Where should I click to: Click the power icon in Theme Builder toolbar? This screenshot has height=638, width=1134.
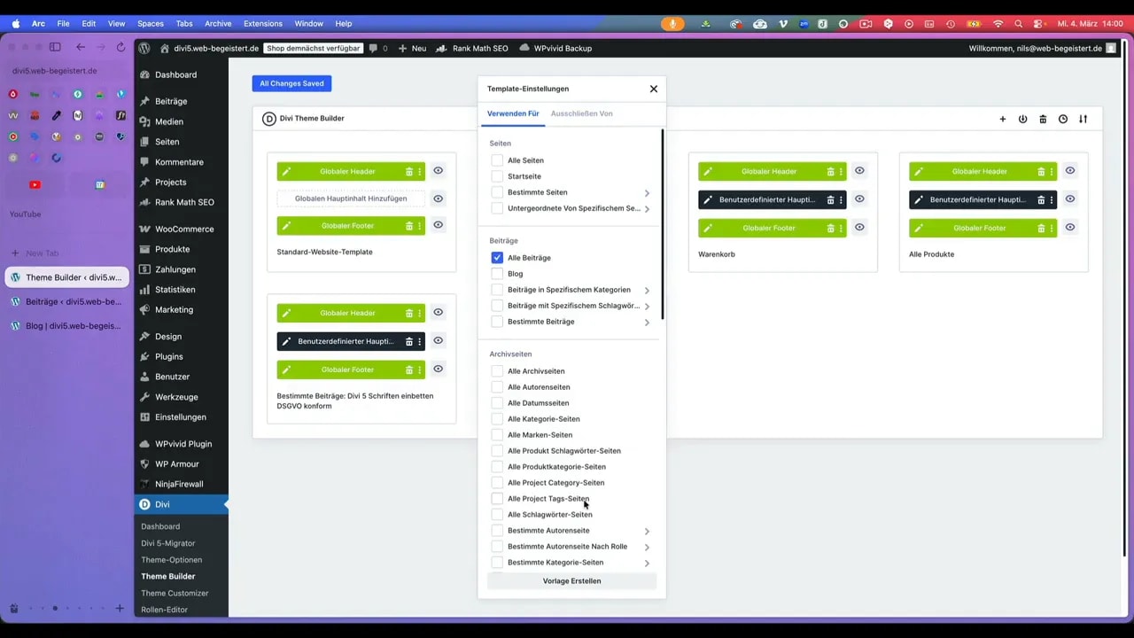[x=1022, y=119]
